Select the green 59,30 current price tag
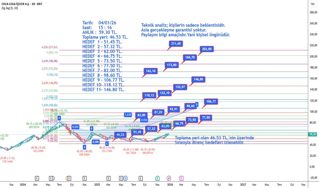 coord(313,134)
